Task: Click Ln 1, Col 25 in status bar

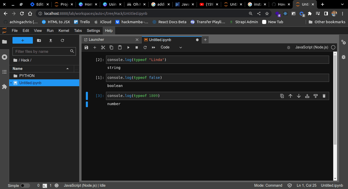Action: 306,186
